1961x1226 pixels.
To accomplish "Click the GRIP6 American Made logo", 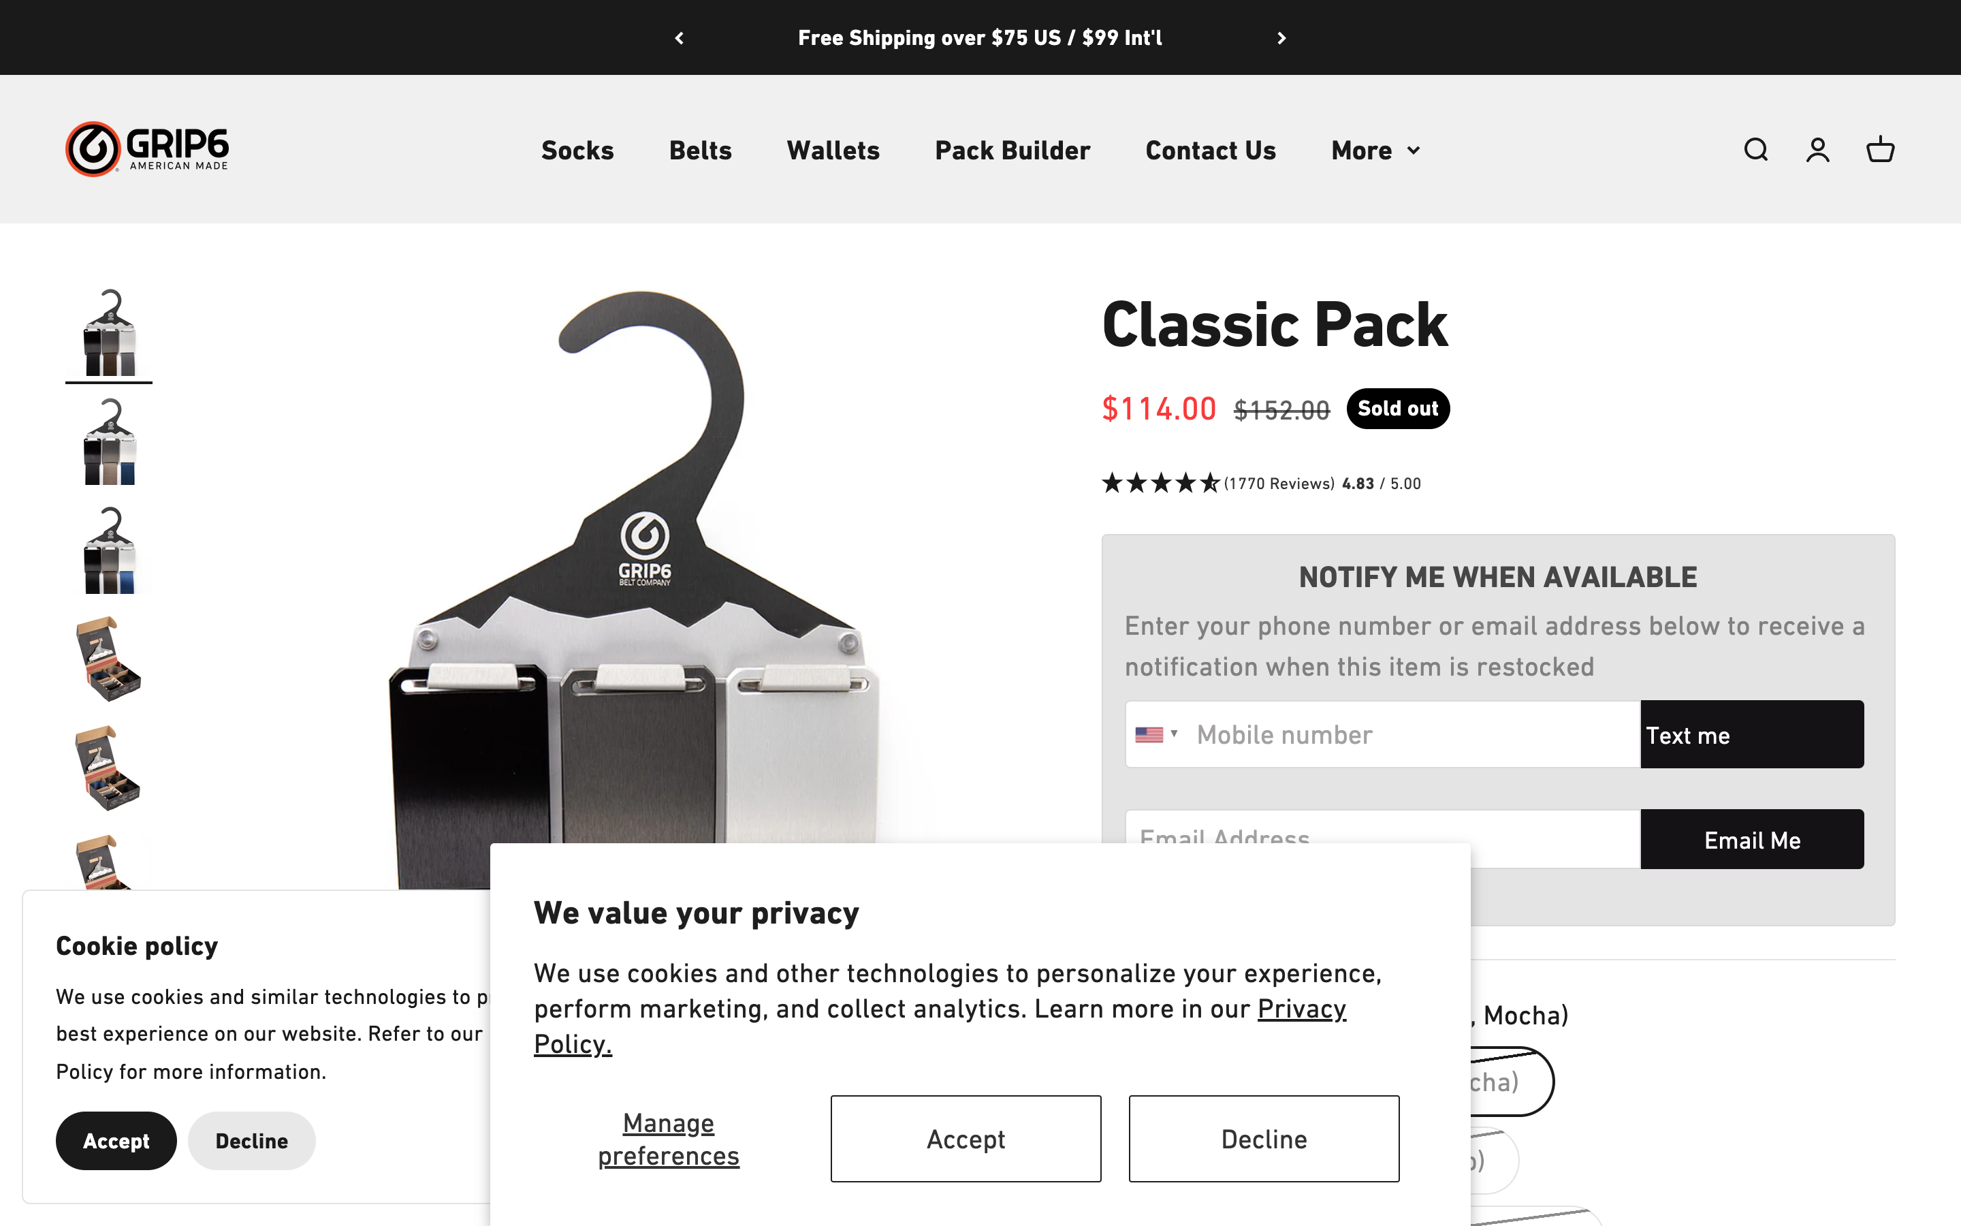I will tap(148, 149).
